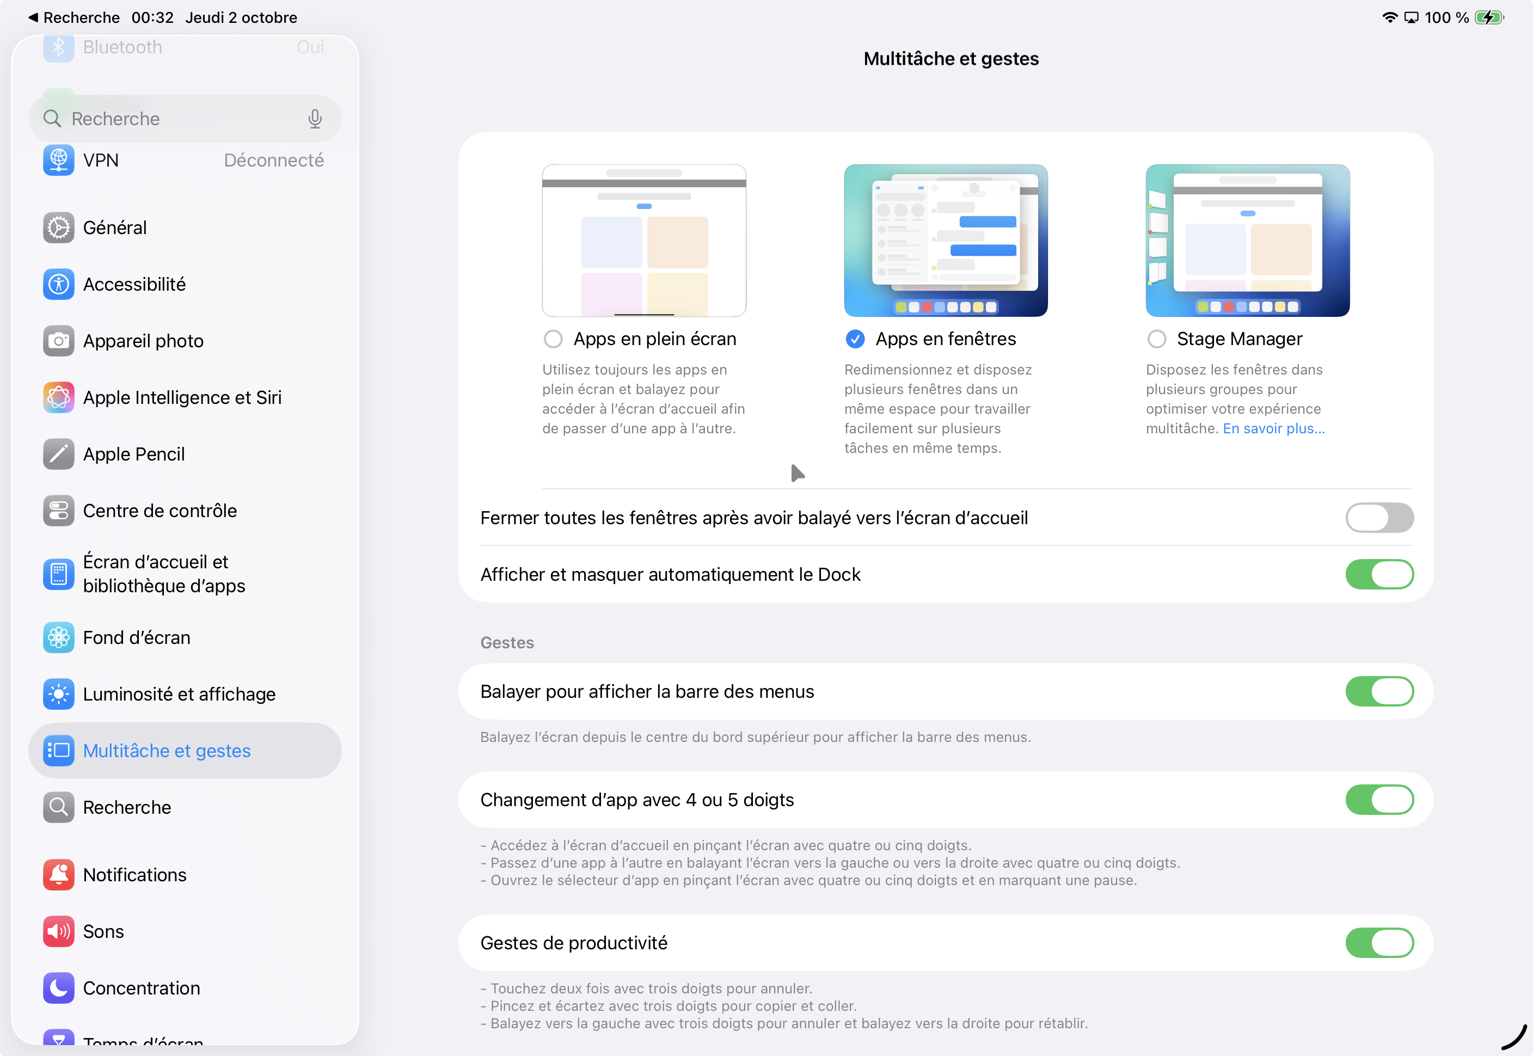
Task: Click the En savoir plus link
Action: coord(1273,429)
